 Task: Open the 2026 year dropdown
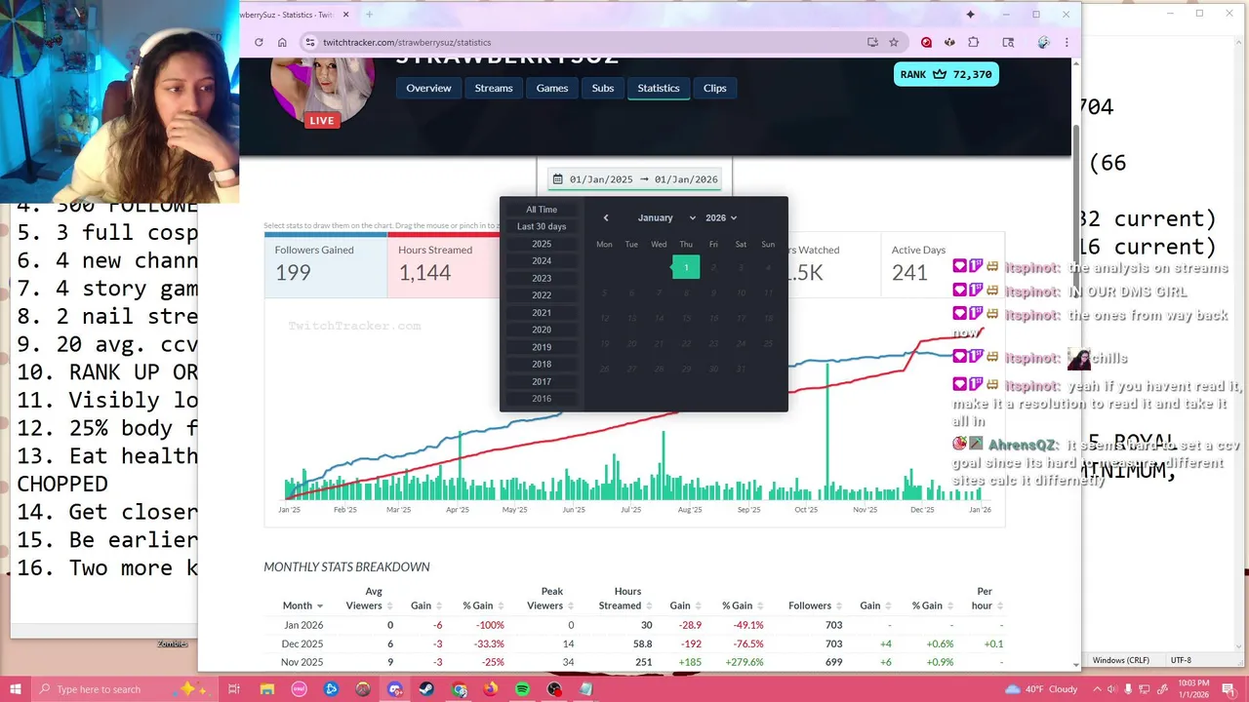click(721, 217)
